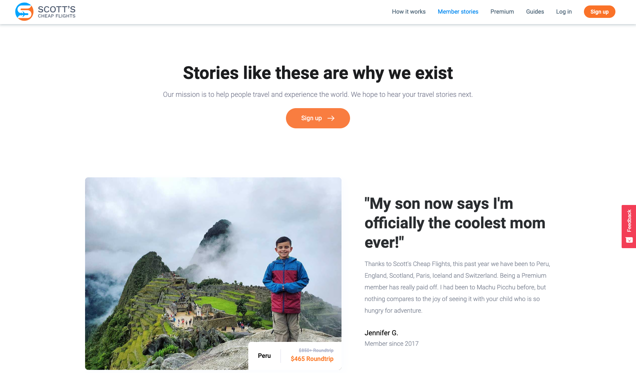
Task: Open the Guides section
Action: 535,12
